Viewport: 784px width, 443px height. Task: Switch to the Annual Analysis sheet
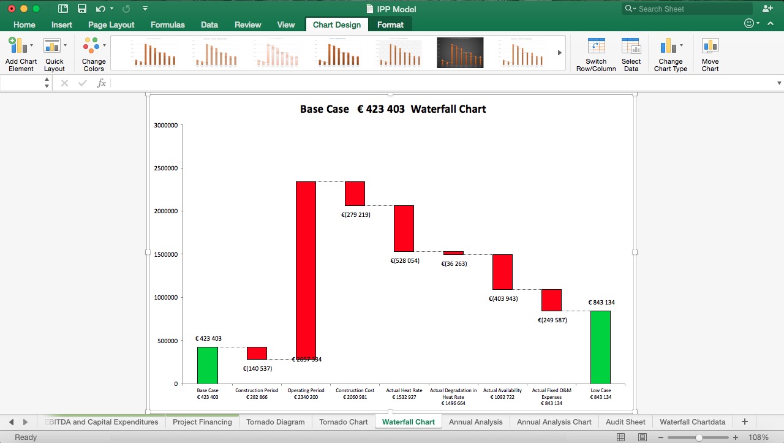pyautogui.click(x=476, y=422)
